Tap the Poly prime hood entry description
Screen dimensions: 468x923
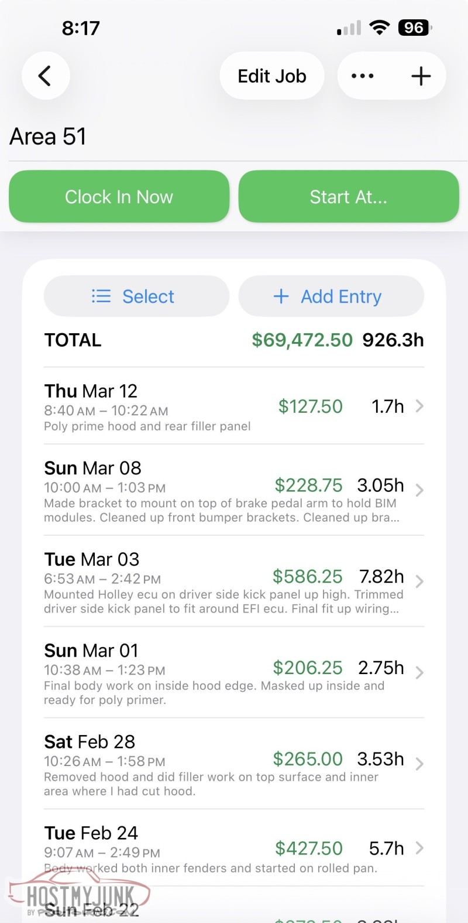click(147, 426)
